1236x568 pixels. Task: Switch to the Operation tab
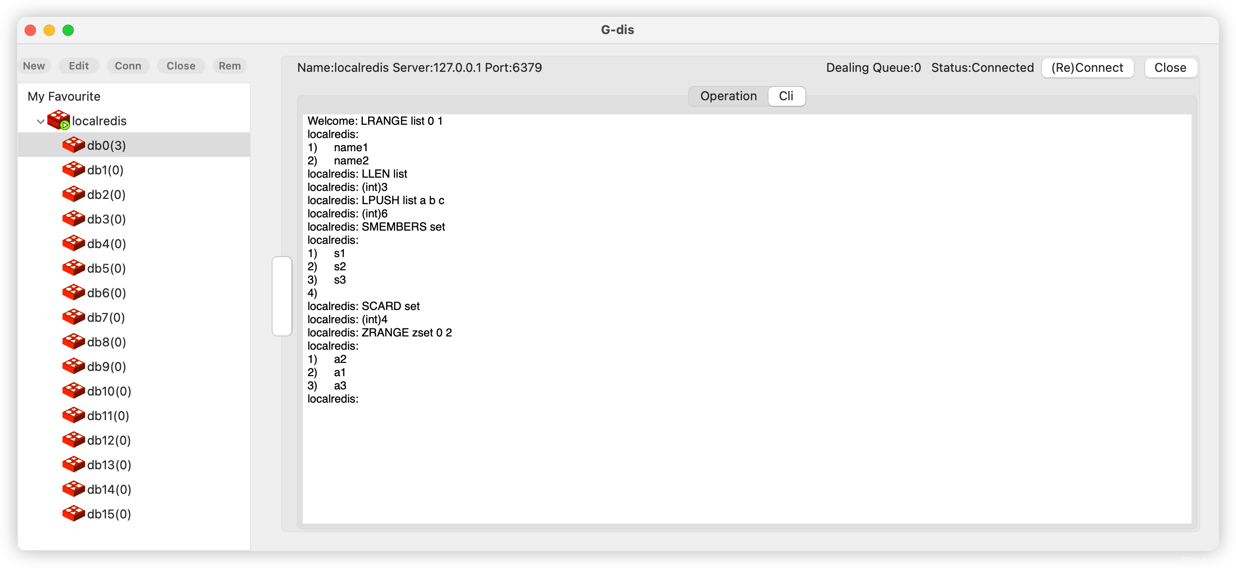coord(728,96)
